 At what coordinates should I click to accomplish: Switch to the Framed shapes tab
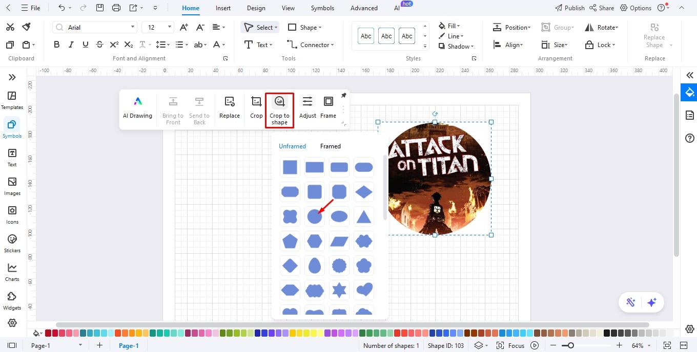[331, 146]
